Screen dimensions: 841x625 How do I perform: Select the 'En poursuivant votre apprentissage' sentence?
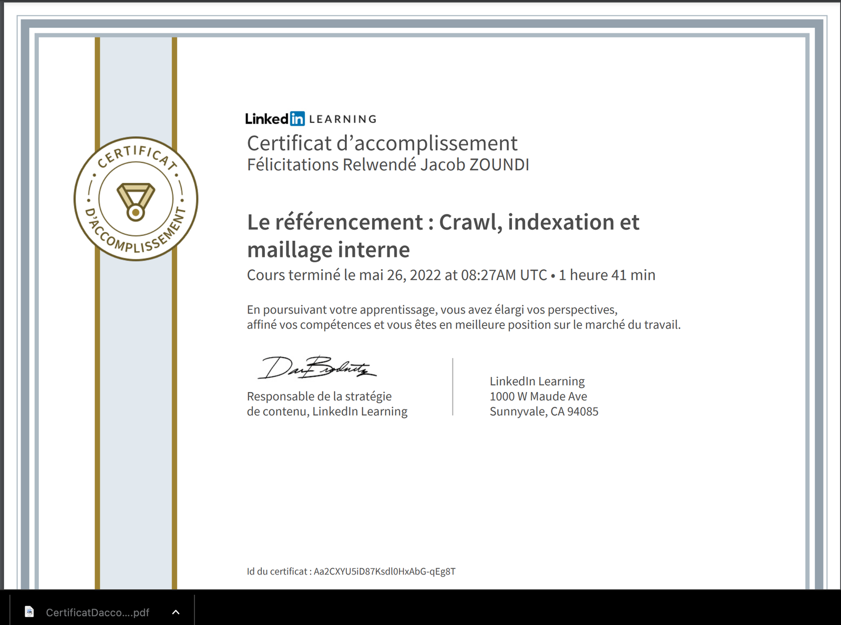[x=432, y=310]
